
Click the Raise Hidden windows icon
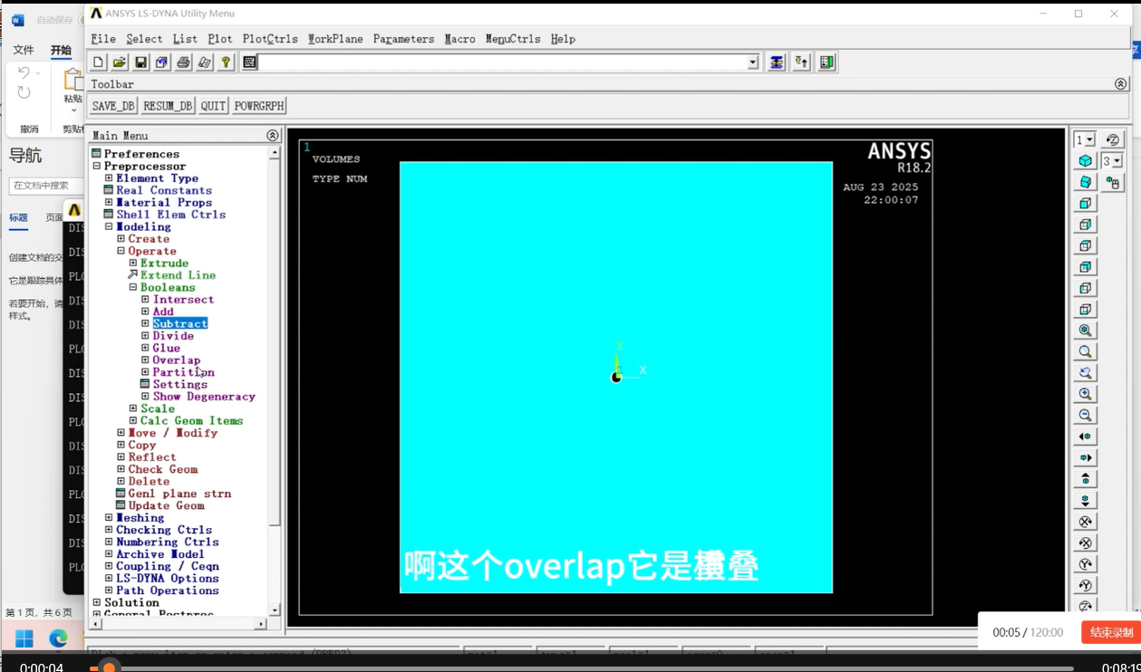(x=777, y=62)
